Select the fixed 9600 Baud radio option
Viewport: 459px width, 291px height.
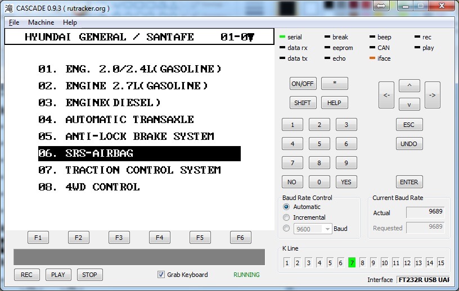click(x=286, y=228)
